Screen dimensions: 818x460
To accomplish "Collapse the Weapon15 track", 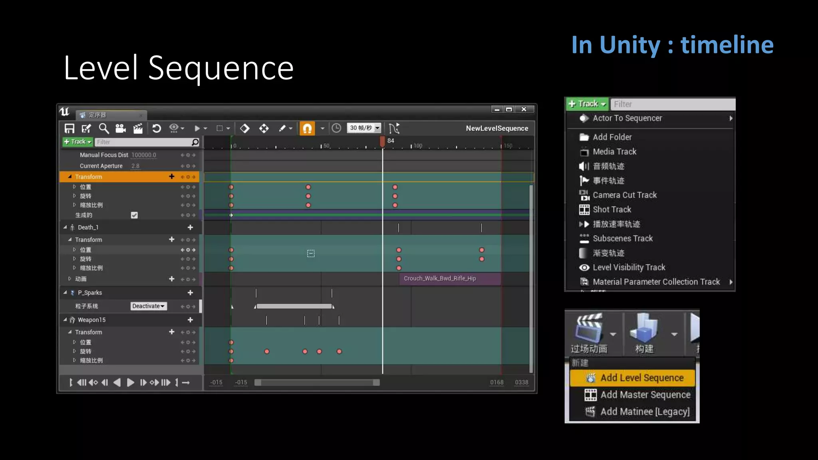I will tap(65, 320).
